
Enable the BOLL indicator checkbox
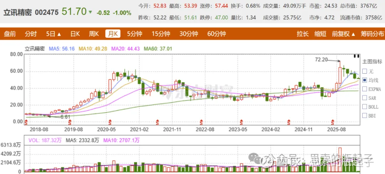[x=364, y=106]
